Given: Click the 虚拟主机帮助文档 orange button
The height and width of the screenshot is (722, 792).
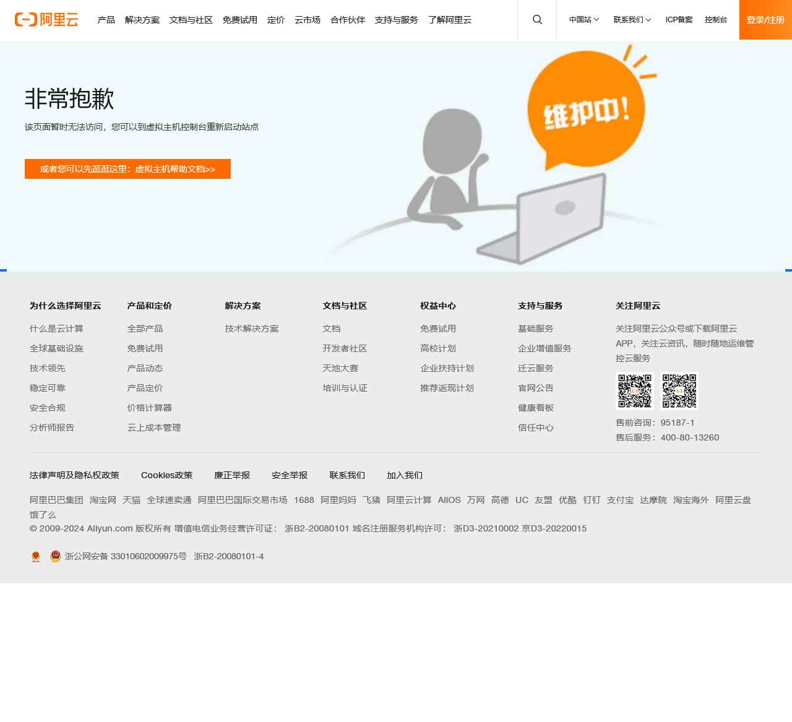Looking at the screenshot, I should (127, 169).
